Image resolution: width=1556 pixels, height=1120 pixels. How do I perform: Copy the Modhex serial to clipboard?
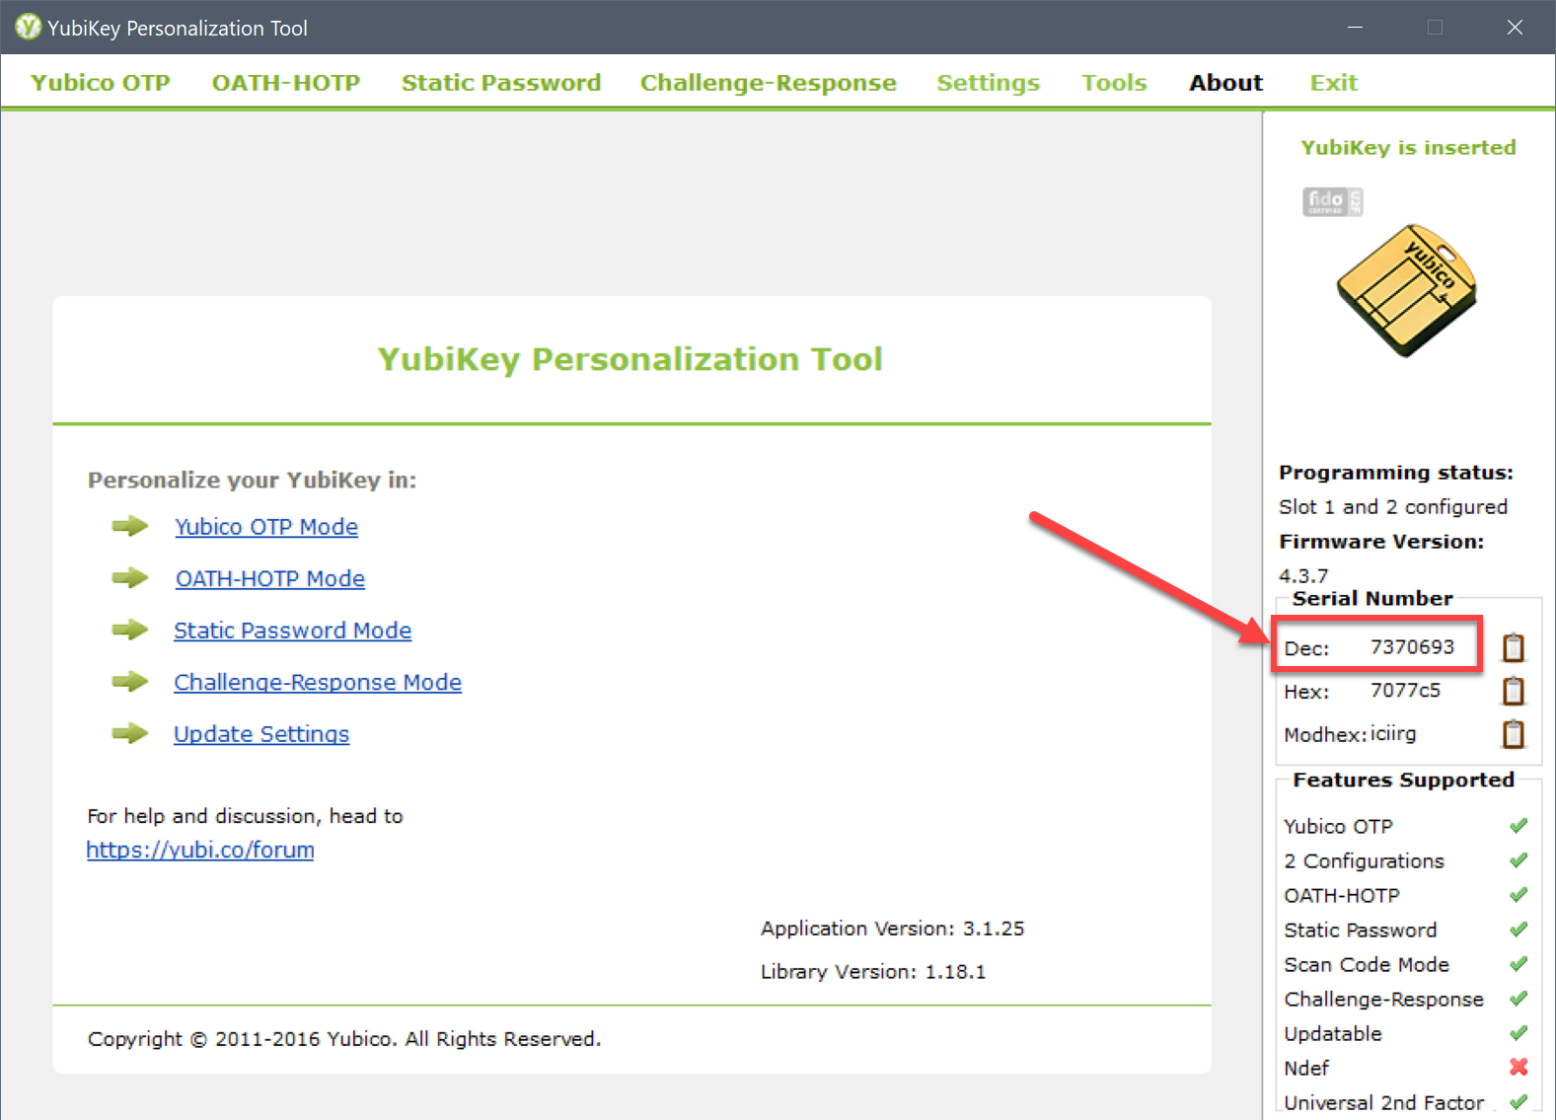(1513, 734)
